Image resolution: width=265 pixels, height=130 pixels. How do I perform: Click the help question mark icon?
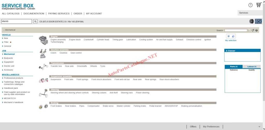tap(250, 5)
